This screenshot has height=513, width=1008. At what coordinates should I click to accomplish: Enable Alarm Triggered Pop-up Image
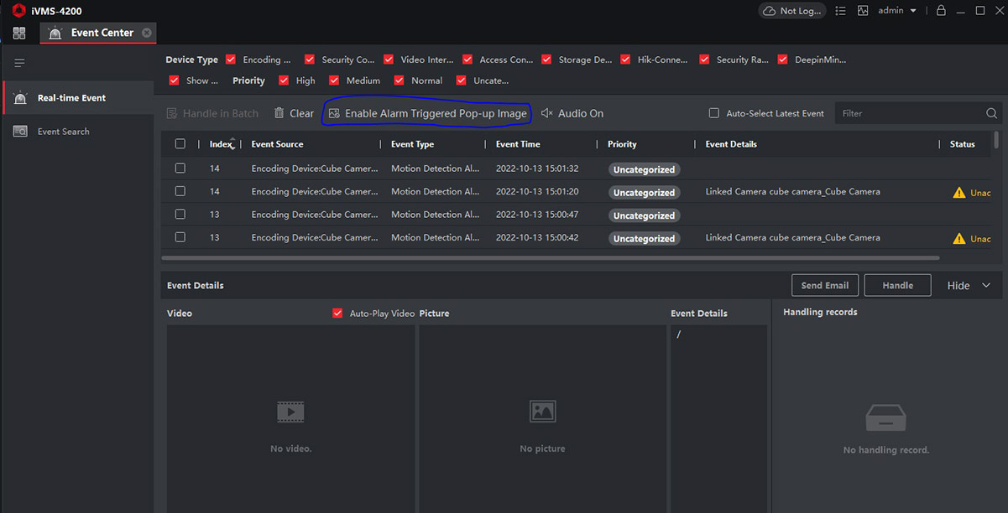(x=428, y=113)
